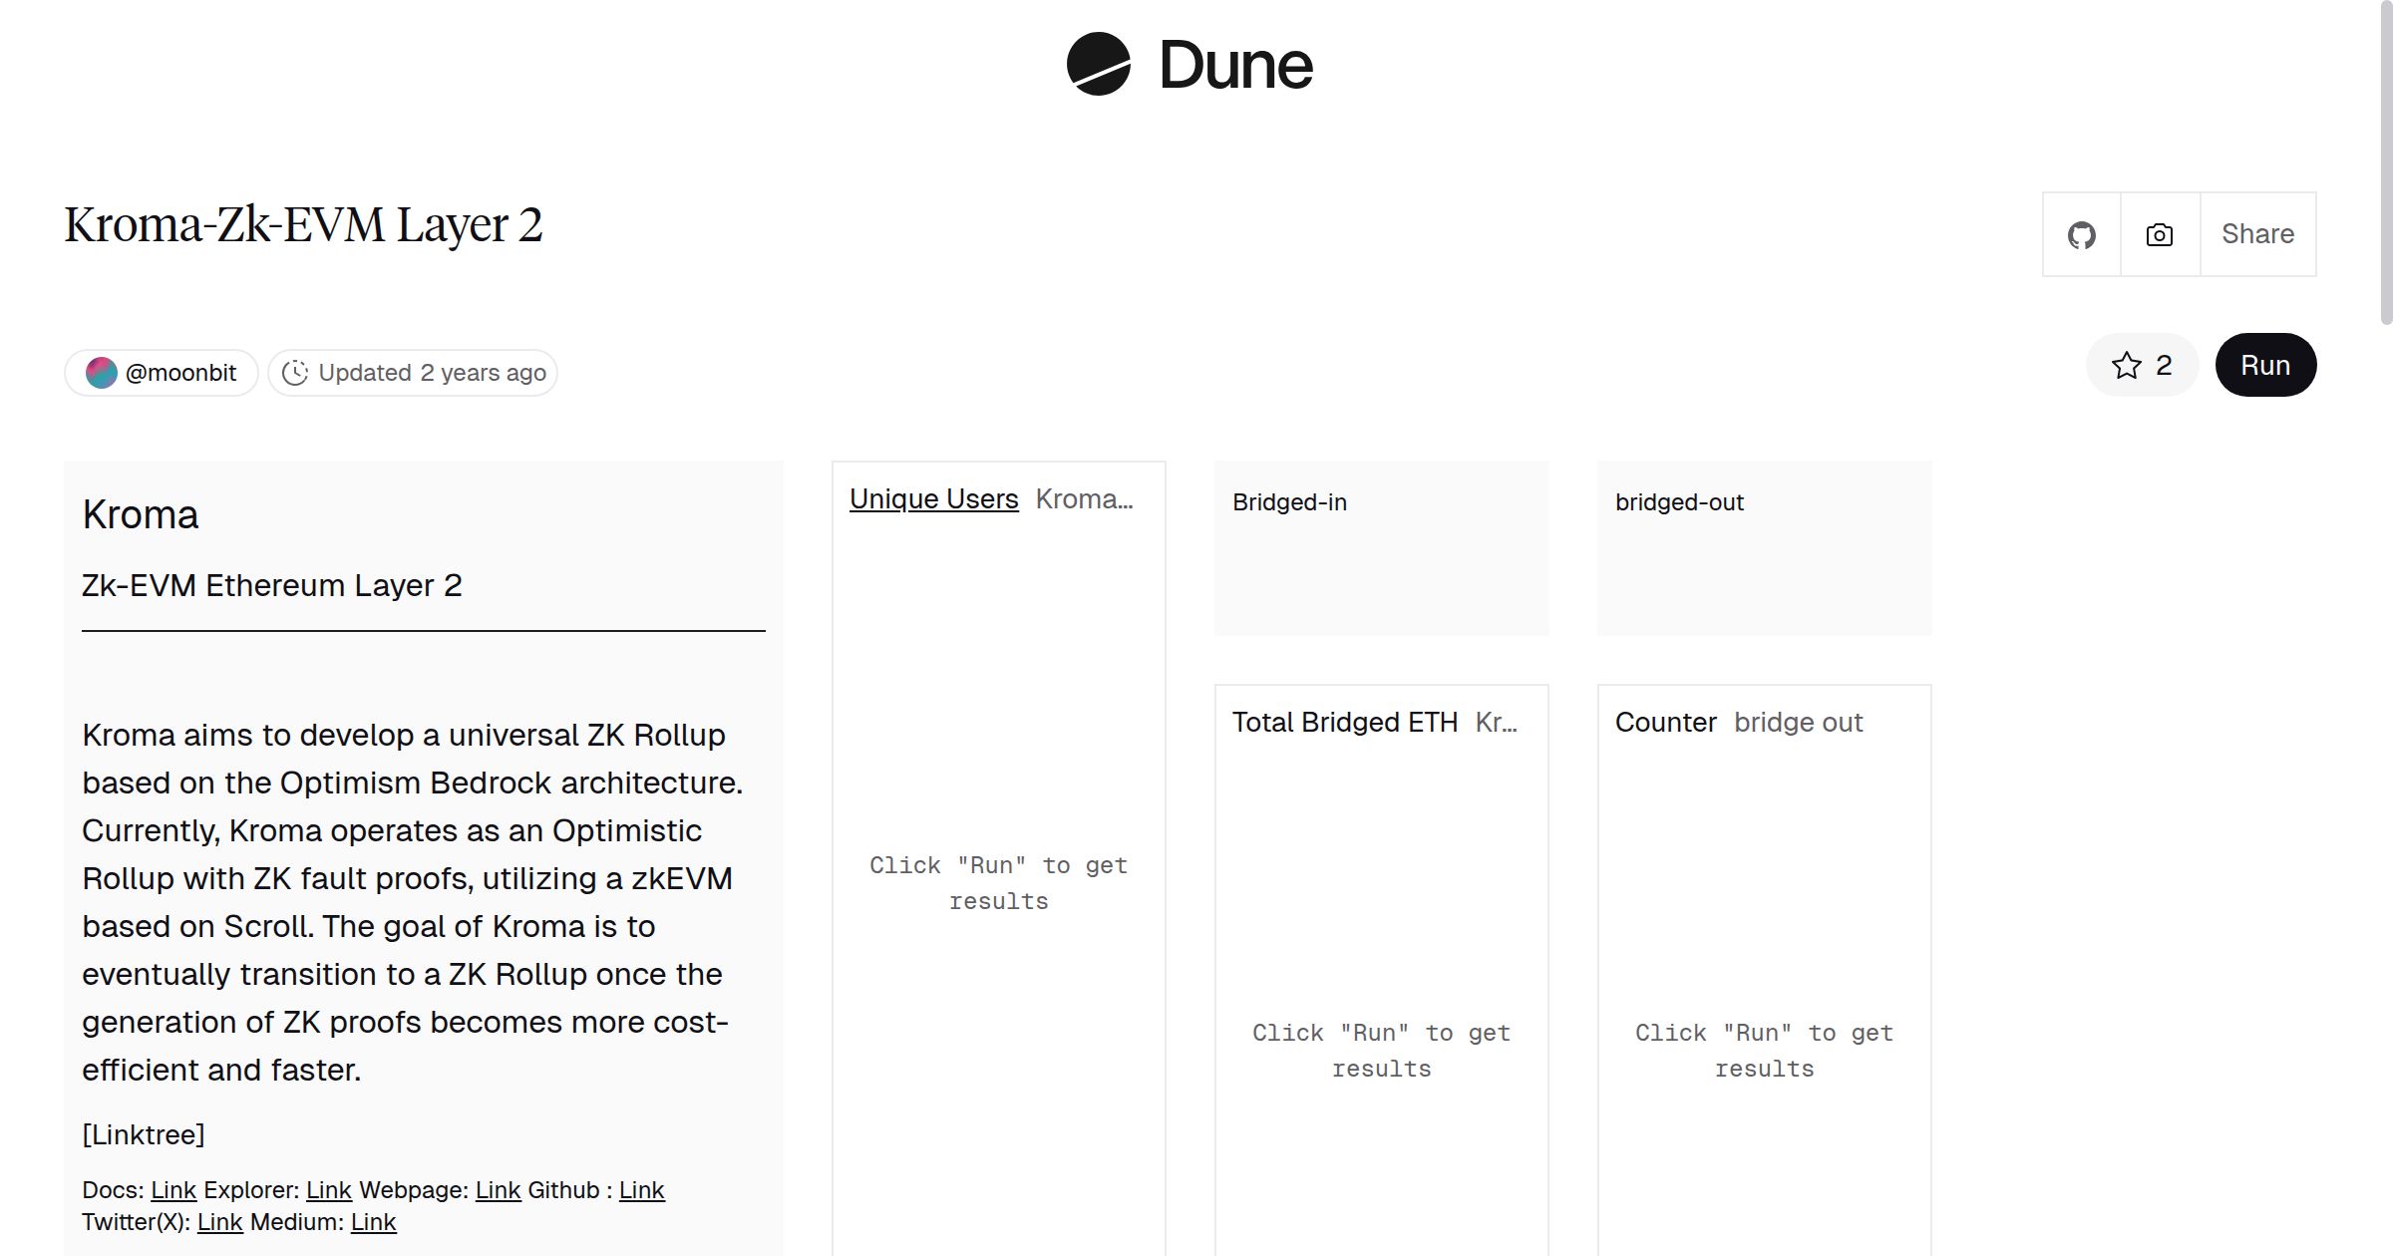
Task: Click the page vertical scrollbar
Action: coord(2385,159)
